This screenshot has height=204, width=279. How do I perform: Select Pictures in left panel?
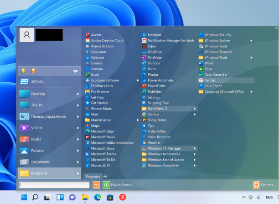pos(50,151)
